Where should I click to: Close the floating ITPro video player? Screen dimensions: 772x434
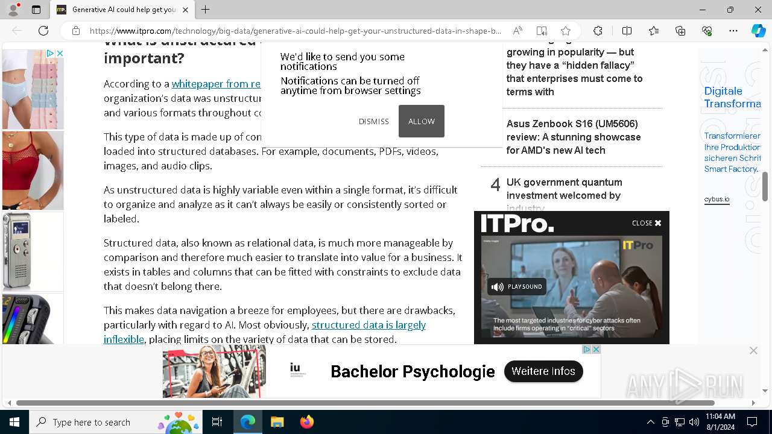click(647, 223)
